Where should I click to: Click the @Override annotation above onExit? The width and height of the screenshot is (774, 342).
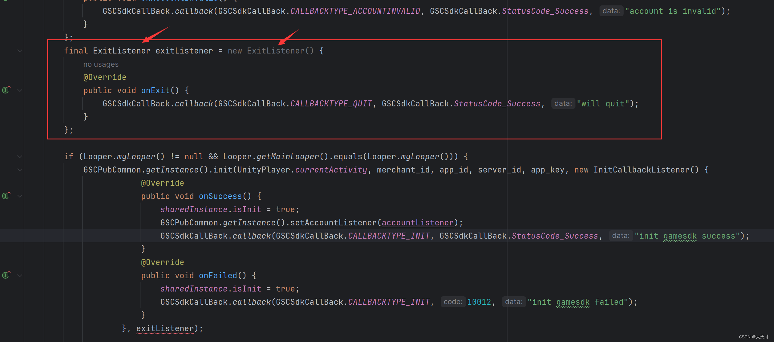coord(105,77)
